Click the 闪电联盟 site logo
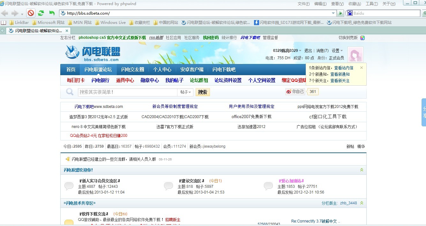 point(93,53)
